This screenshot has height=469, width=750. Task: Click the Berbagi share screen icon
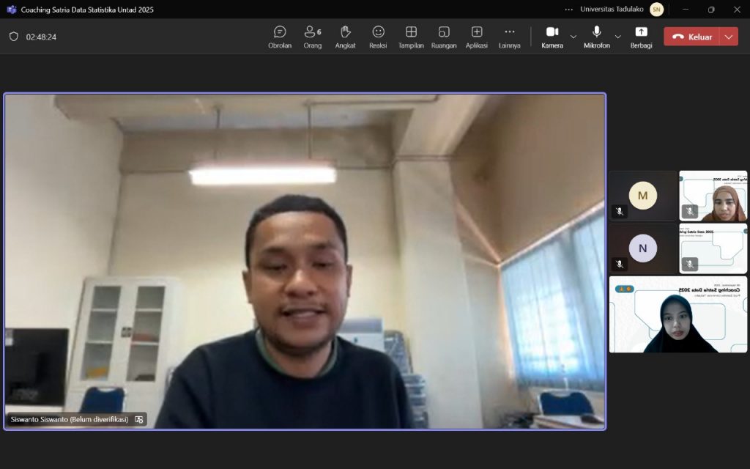(641, 37)
